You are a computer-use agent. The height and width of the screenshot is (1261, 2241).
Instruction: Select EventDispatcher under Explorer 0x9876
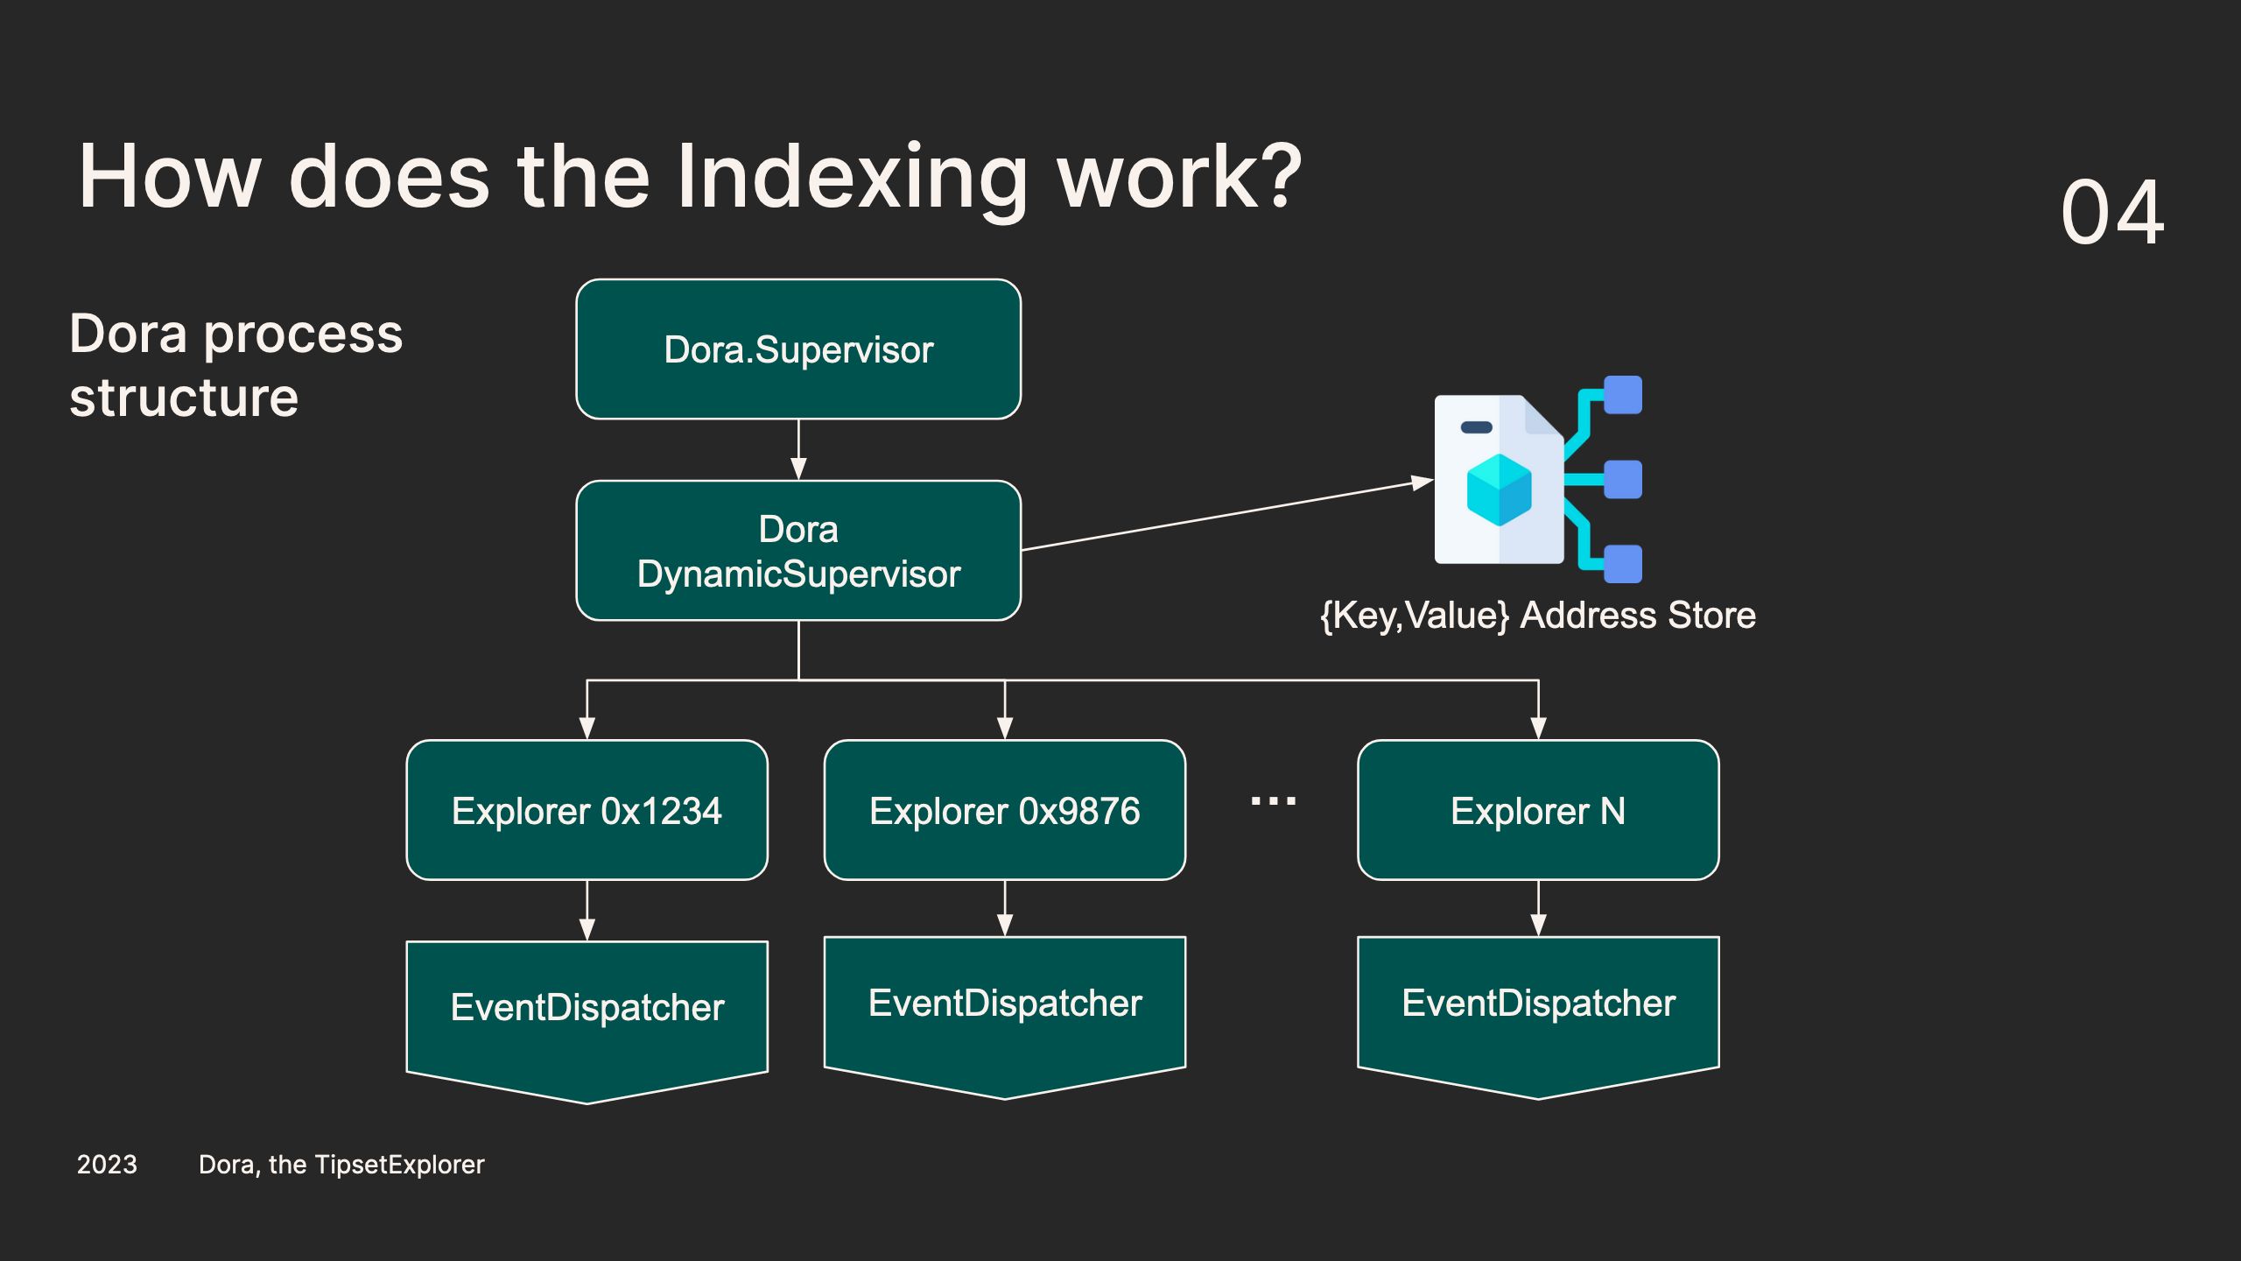(x=1005, y=1018)
